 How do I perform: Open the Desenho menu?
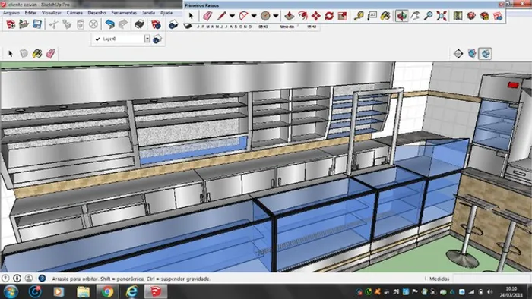[x=97, y=13]
